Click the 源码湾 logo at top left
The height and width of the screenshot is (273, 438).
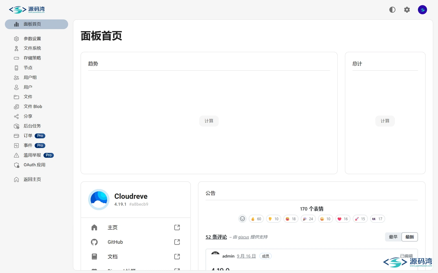click(27, 10)
